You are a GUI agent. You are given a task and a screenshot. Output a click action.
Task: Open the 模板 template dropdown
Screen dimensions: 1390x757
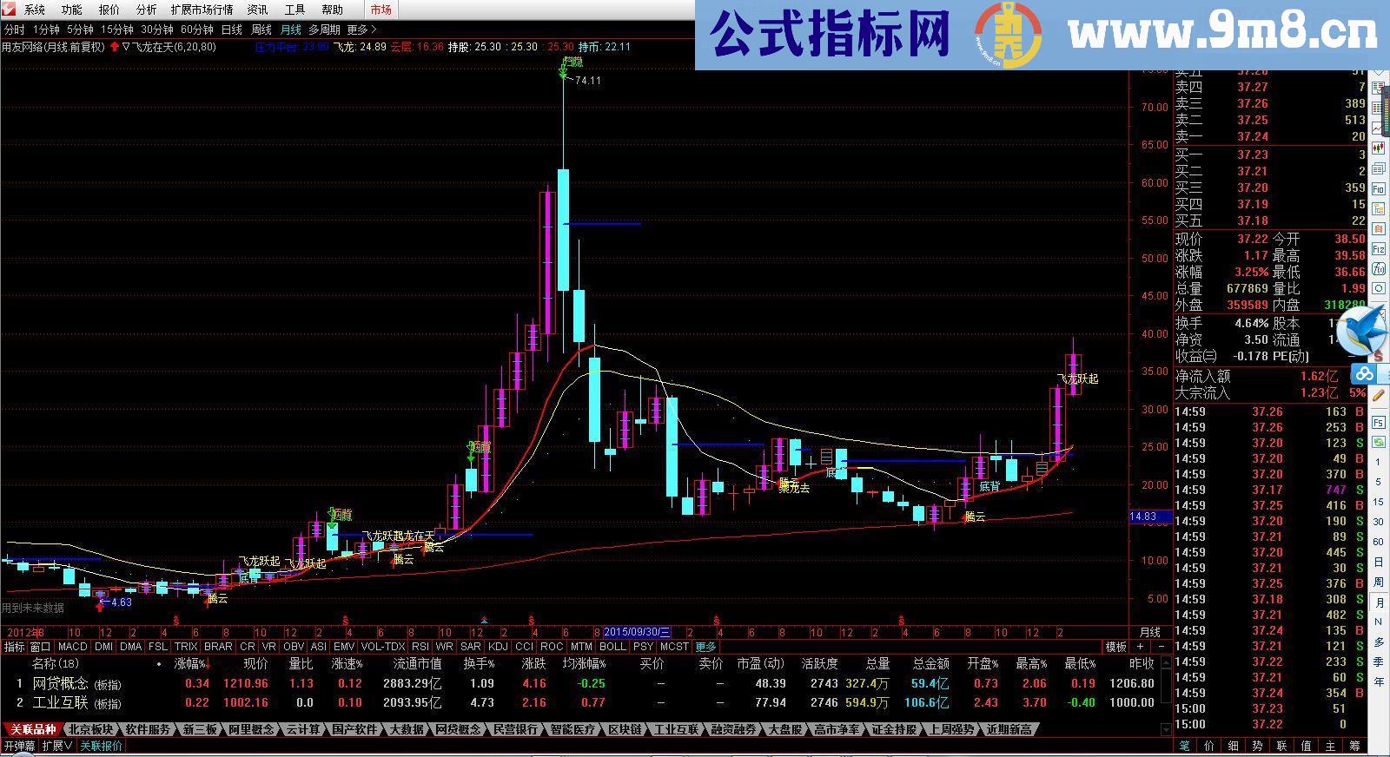tap(1115, 647)
